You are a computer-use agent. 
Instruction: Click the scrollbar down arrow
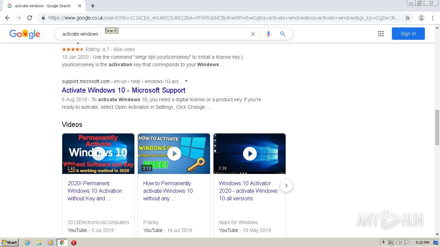coord(437,234)
